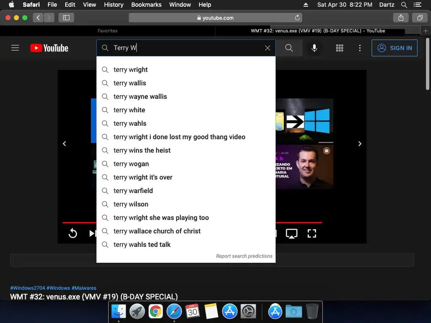This screenshot has height=323, width=431.
Task: Go forward with Safari's forward arrow
Action: (x=49, y=18)
